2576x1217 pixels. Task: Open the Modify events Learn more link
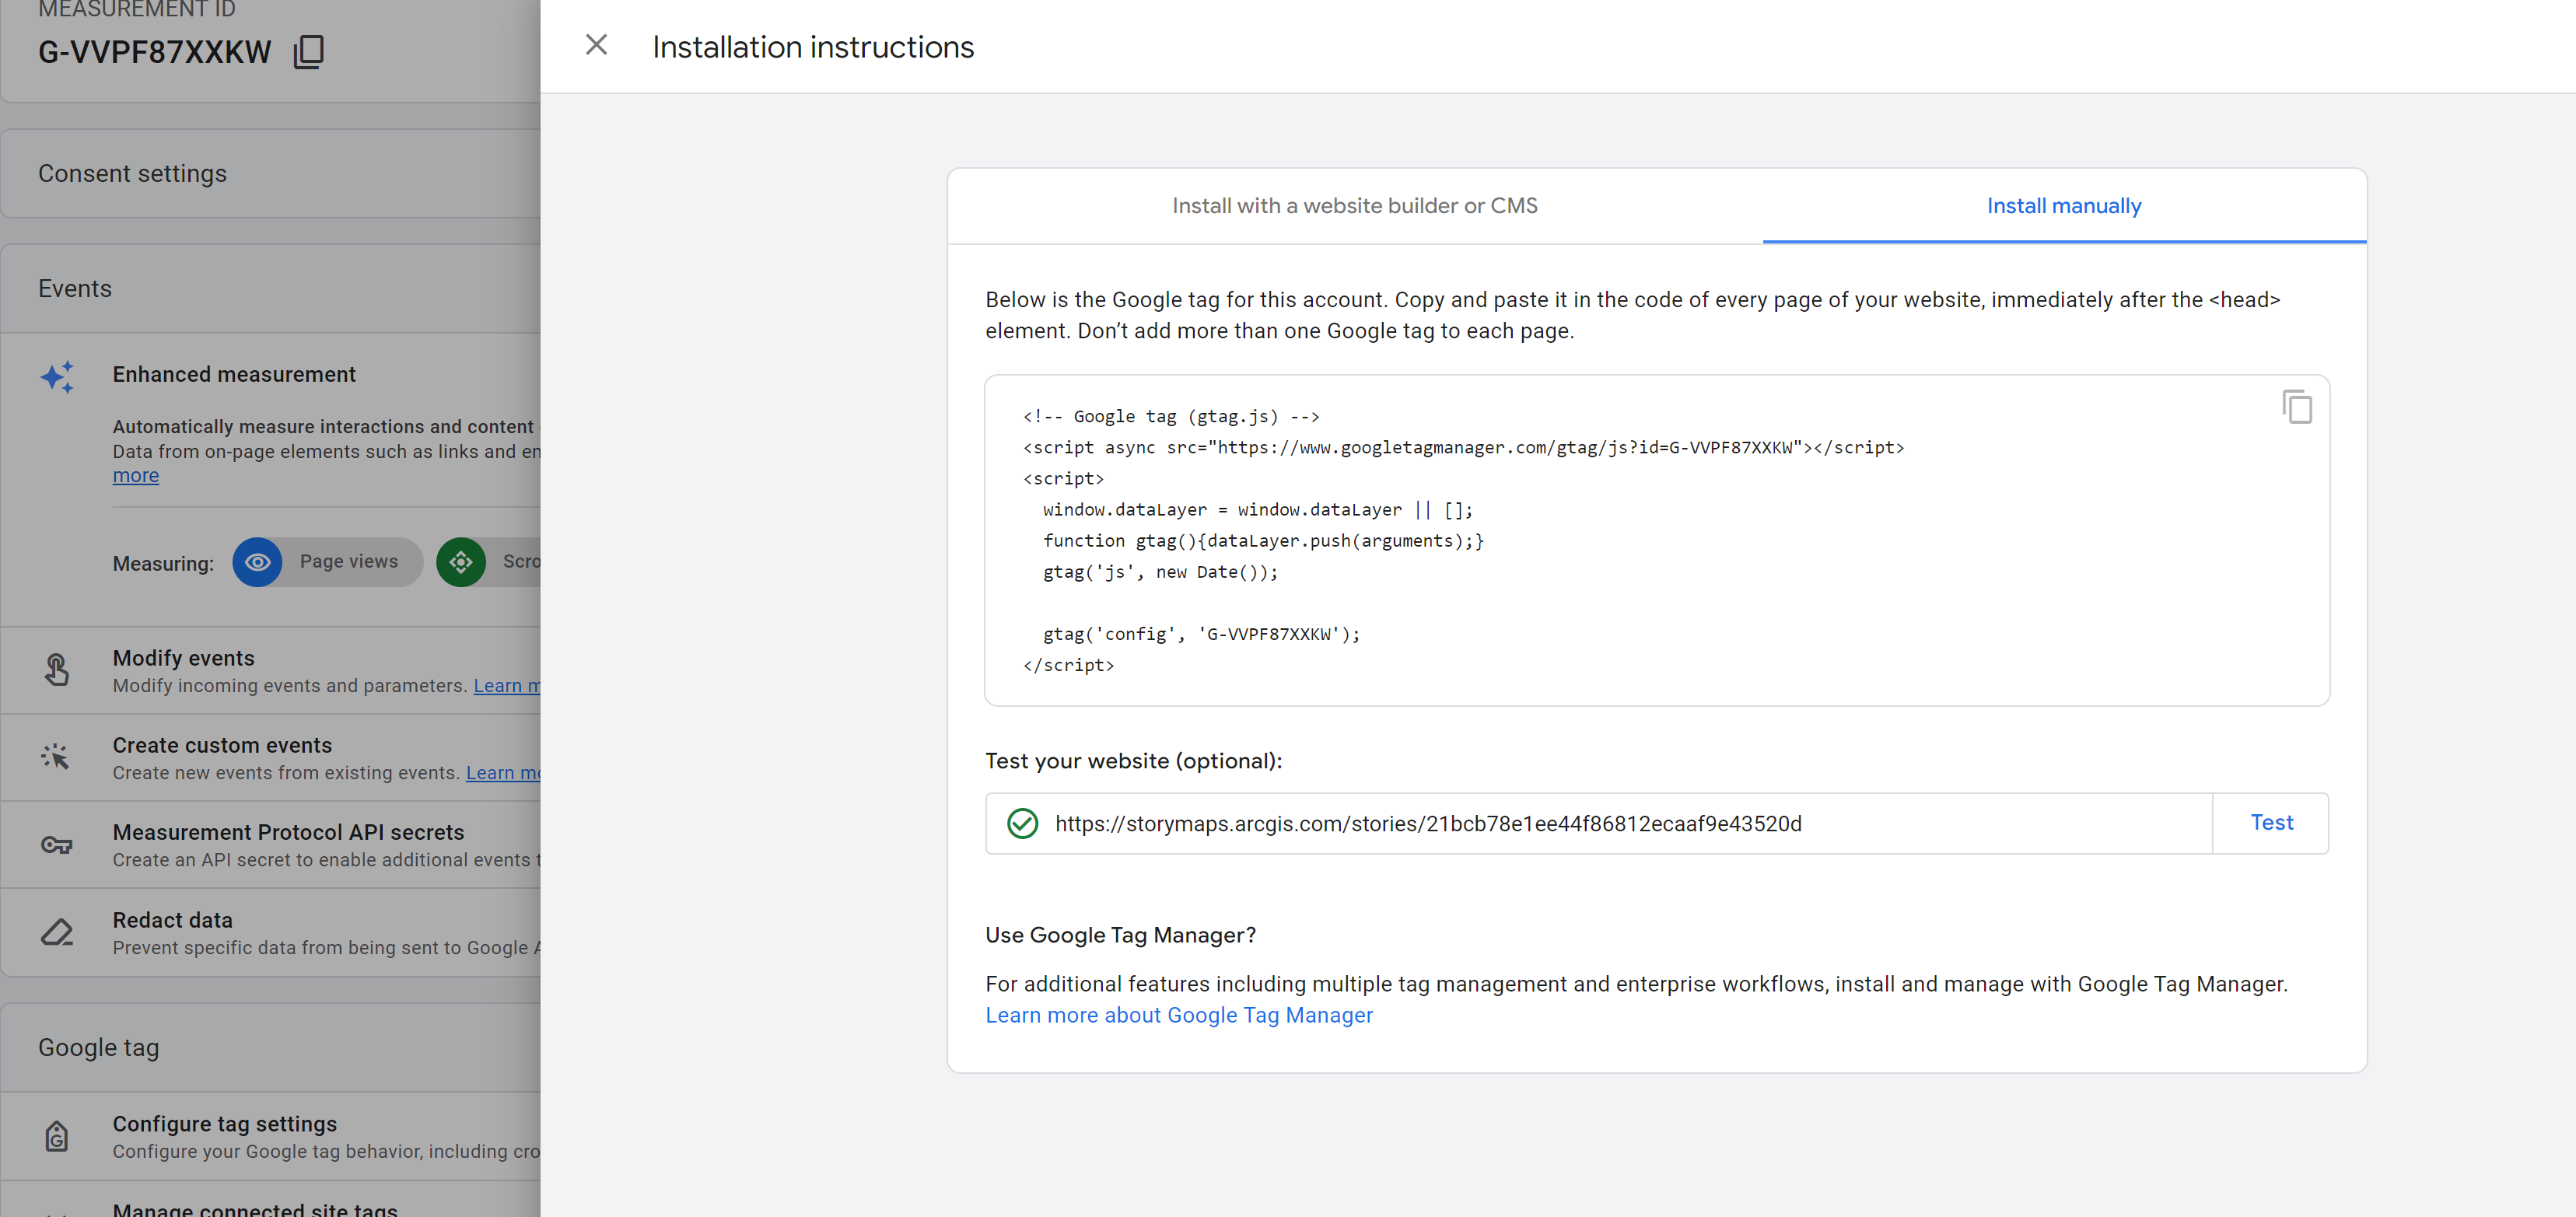(x=507, y=686)
